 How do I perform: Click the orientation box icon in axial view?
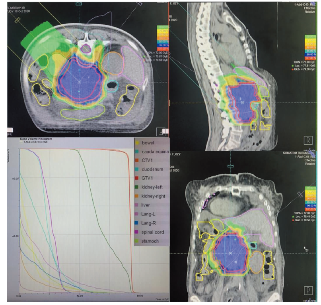161,131
